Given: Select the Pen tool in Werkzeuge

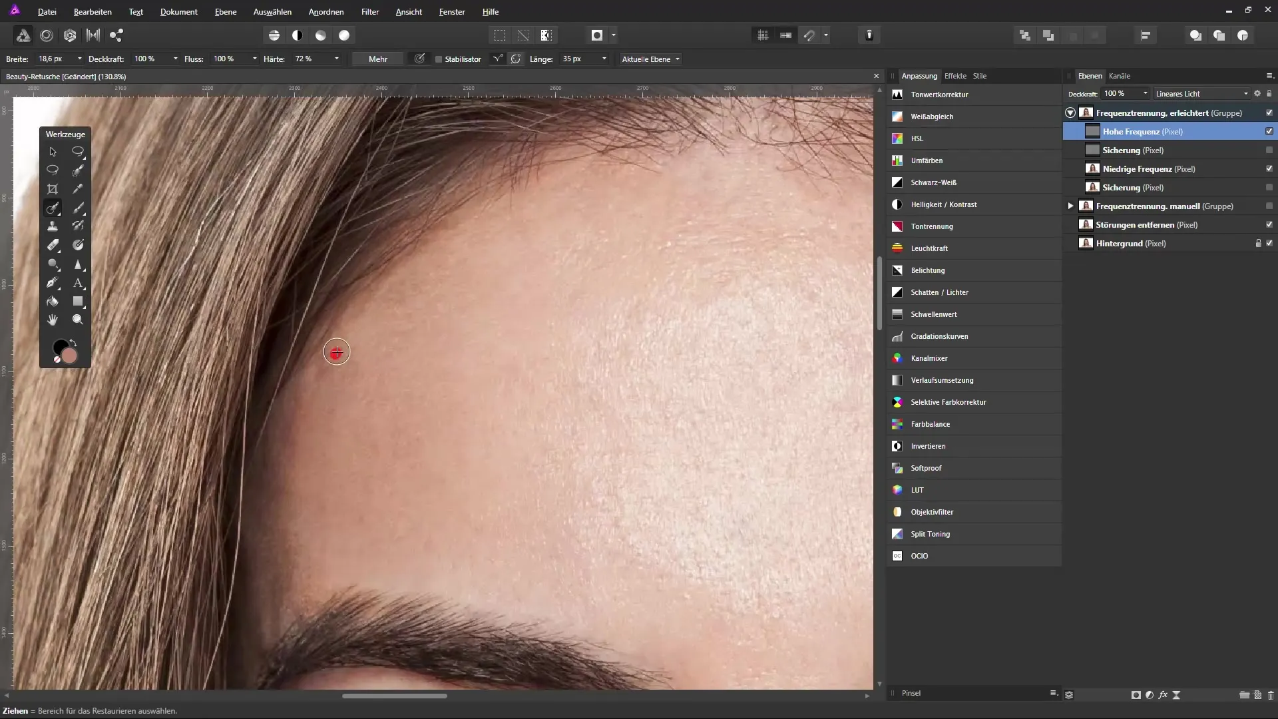Looking at the screenshot, I should [x=53, y=283].
